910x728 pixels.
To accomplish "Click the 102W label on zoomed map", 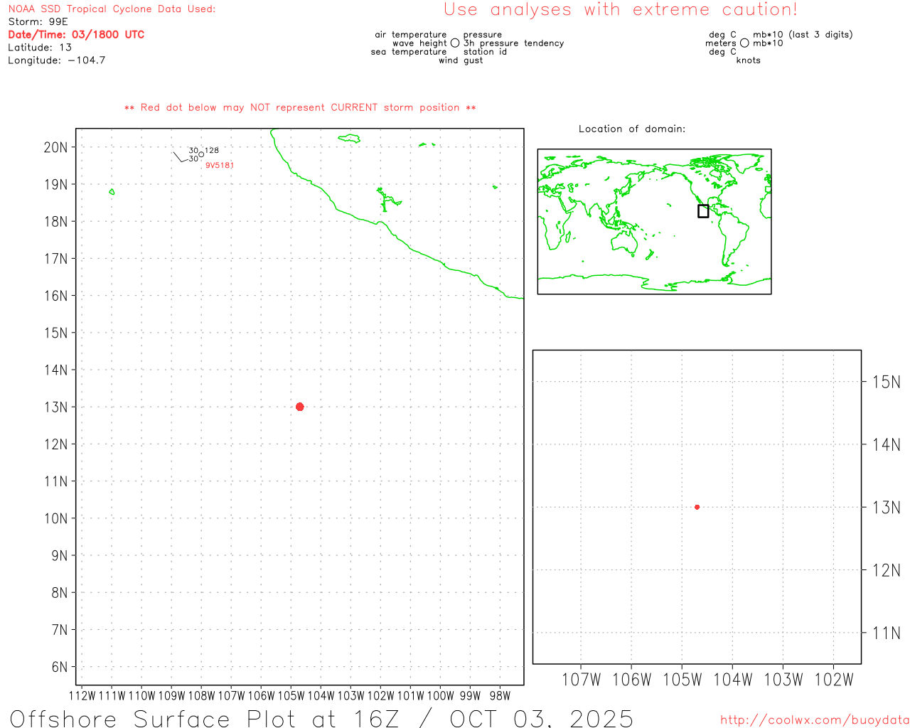I will [833, 680].
